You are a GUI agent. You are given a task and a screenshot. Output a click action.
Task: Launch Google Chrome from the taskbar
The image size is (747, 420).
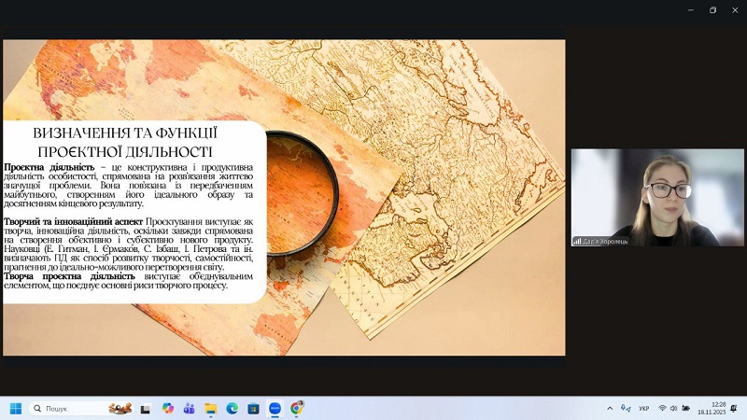pos(297,408)
